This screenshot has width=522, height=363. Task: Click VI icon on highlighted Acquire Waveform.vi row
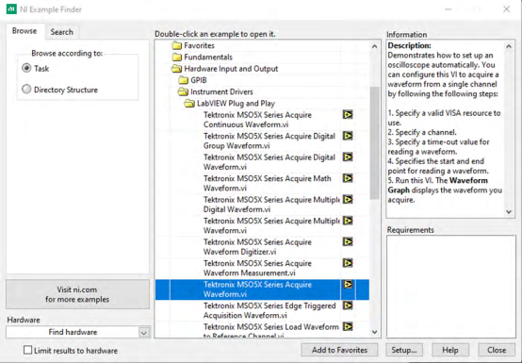348,285
